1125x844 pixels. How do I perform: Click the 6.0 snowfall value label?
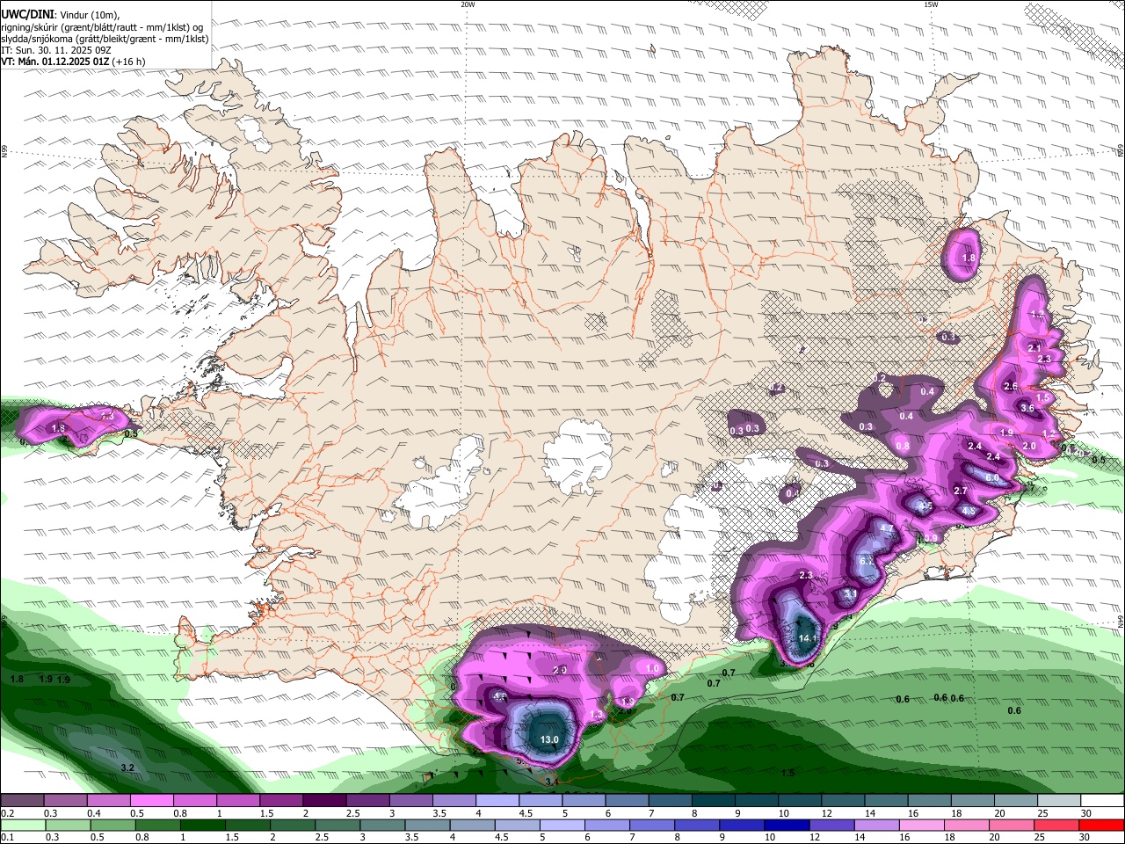992,478
